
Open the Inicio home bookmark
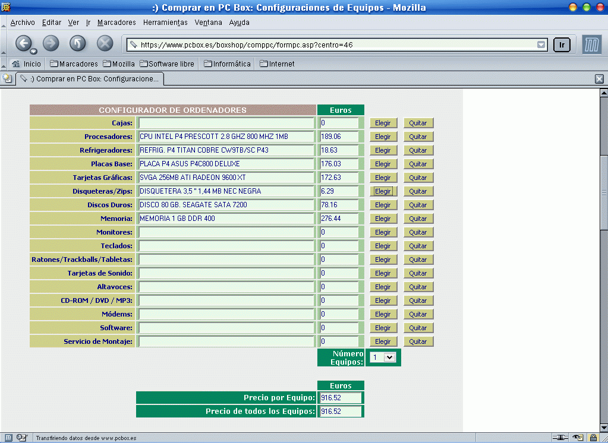pyautogui.click(x=26, y=64)
